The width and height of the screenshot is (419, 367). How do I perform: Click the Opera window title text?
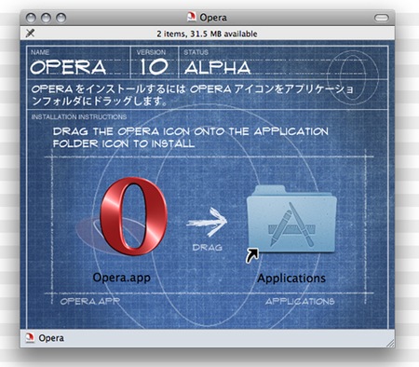coord(213,18)
